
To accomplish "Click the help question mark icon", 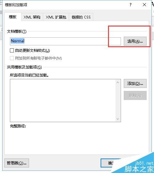I will (131, 5).
